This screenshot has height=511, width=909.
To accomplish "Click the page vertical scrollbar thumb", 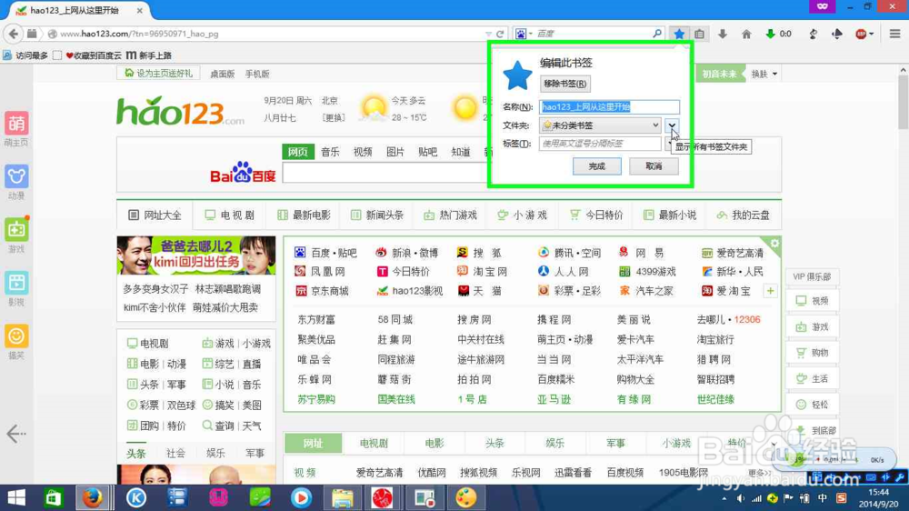I will [x=904, y=102].
